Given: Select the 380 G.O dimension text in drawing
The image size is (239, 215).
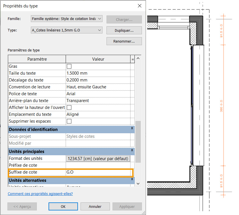Looking at the screenshot, I should tap(221, 106).
